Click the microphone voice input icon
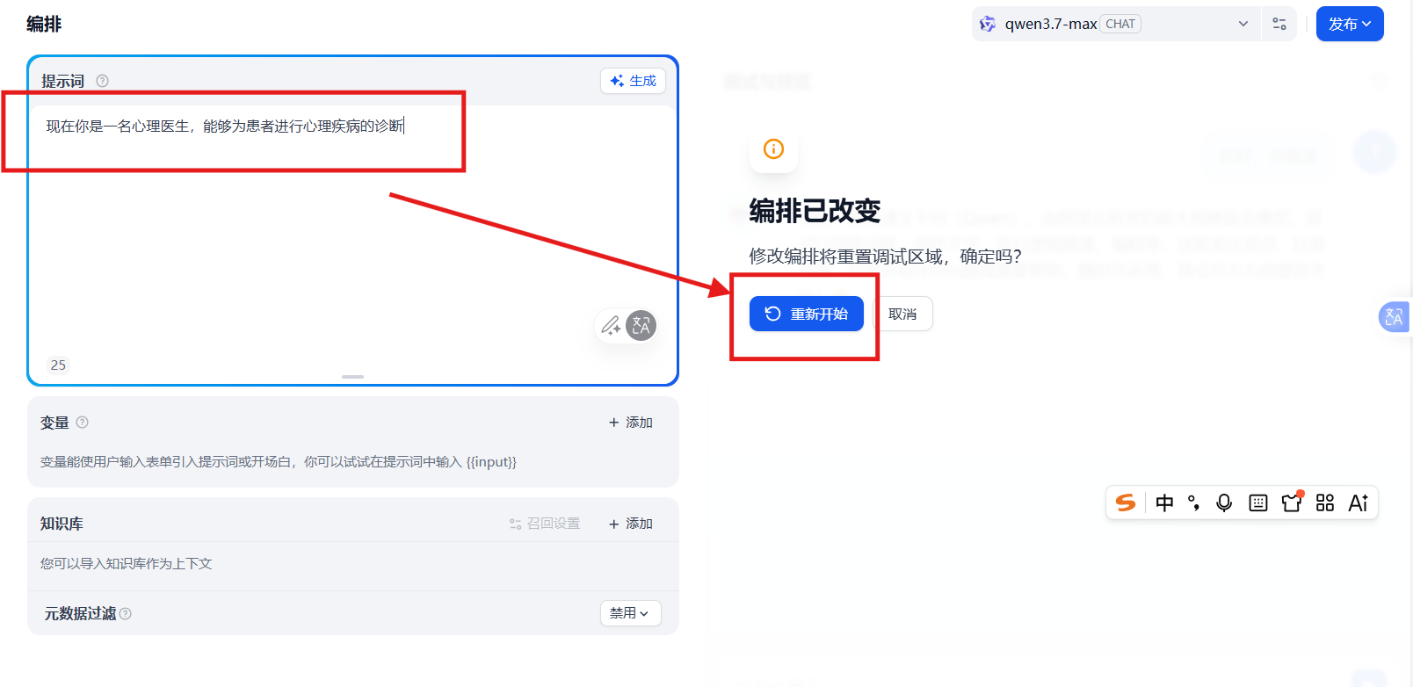 click(x=1224, y=503)
